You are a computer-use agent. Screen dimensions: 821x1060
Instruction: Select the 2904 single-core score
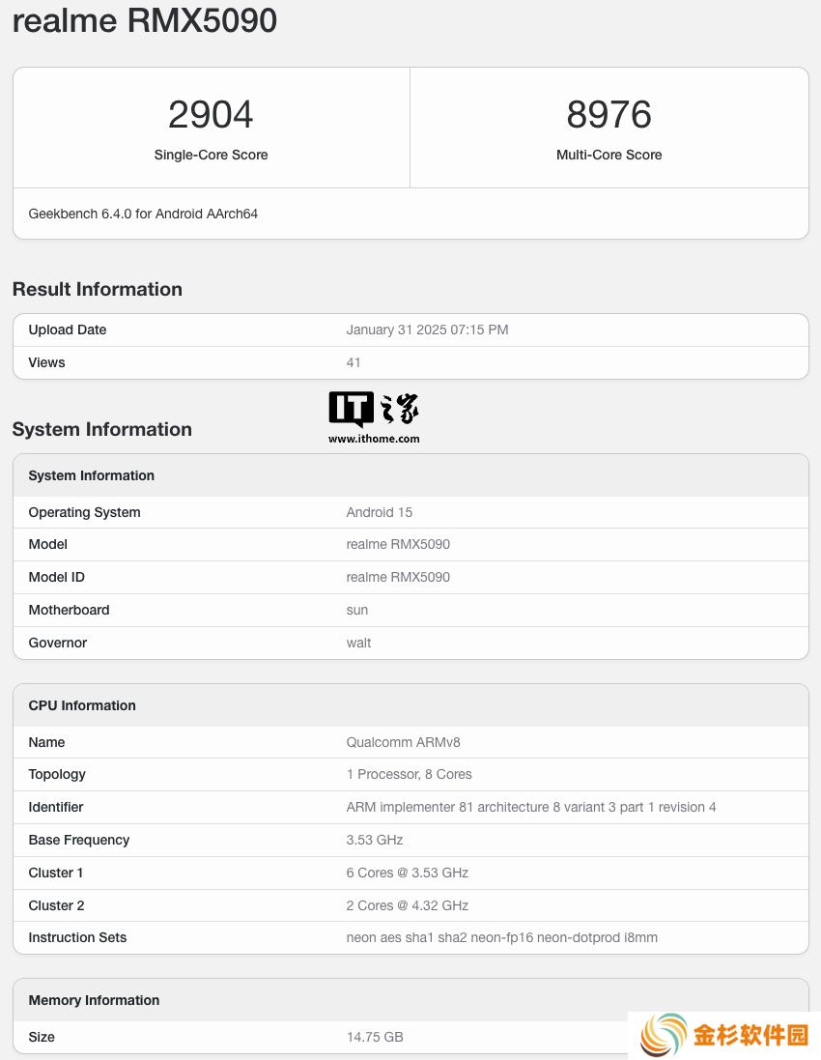(211, 114)
